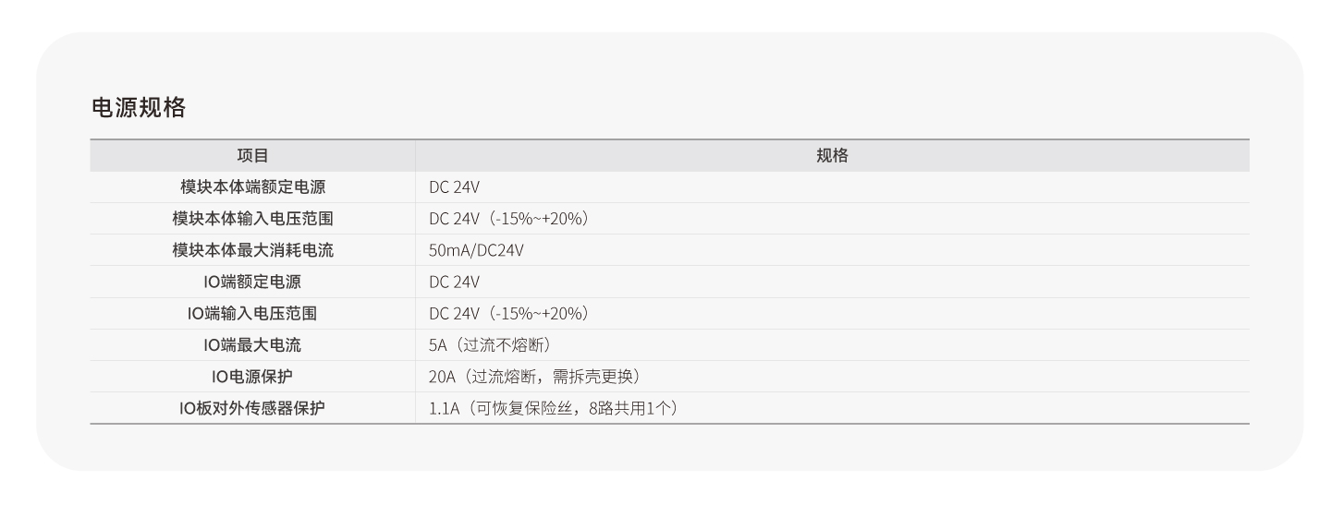Select the 模块本体输入电压范围 row label
The width and height of the screenshot is (1331, 505).
pyautogui.click(x=252, y=219)
